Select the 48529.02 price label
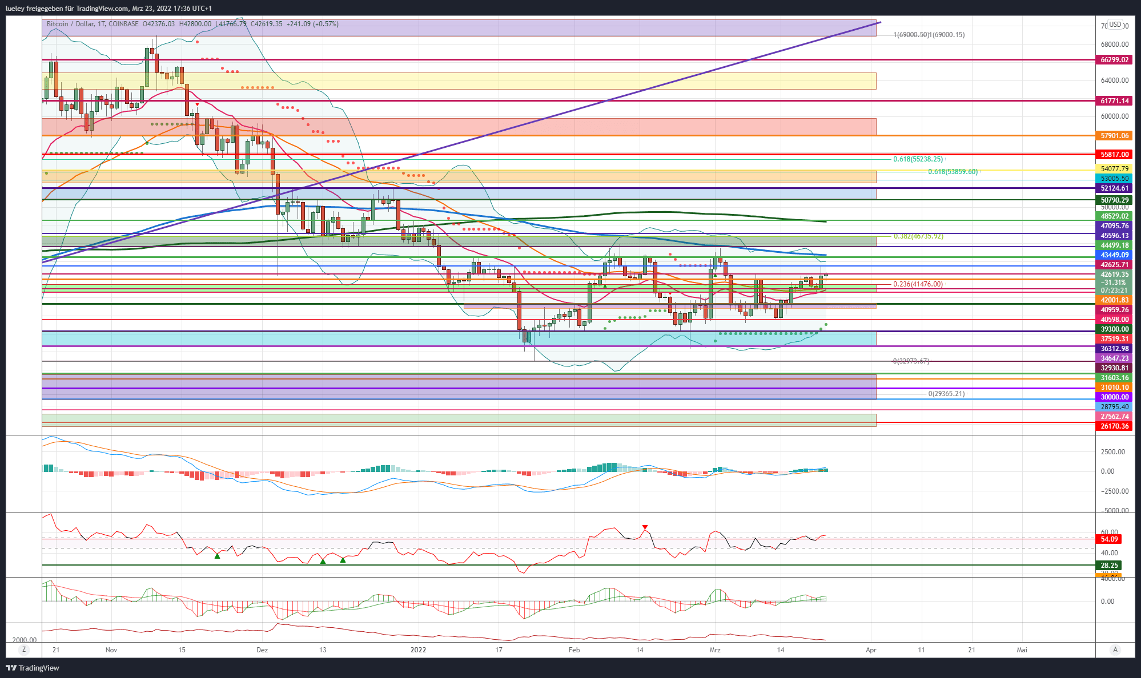Viewport: 1141px width, 678px height. pyautogui.click(x=1114, y=216)
